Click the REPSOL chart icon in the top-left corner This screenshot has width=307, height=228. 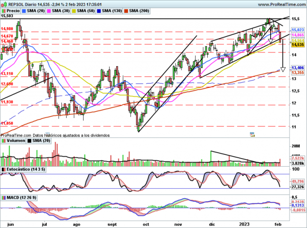[3, 4]
